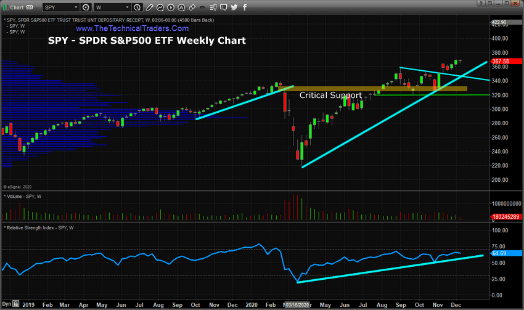Click the Dyn label on the time axis
Screen dimensions: 524x310
(x=6, y=304)
